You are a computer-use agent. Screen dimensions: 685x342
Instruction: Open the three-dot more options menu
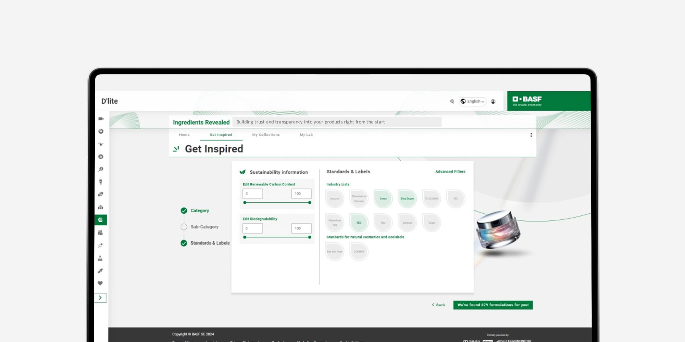click(x=531, y=135)
